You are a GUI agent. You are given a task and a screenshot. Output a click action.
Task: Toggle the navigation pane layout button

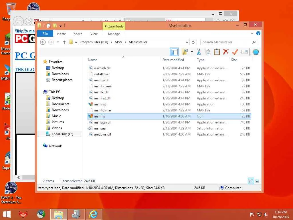click(x=174, y=52)
